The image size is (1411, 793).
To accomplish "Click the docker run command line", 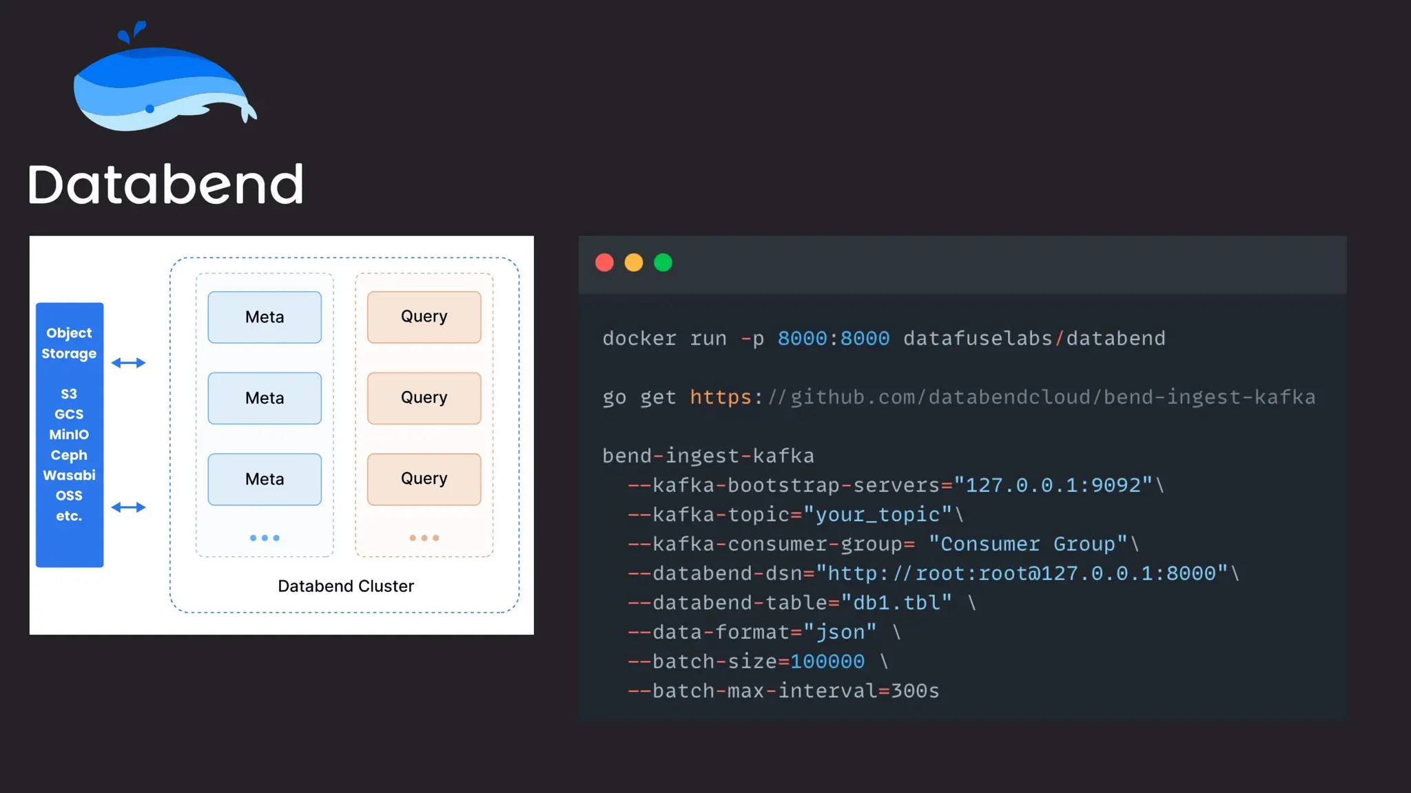I will point(883,339).
